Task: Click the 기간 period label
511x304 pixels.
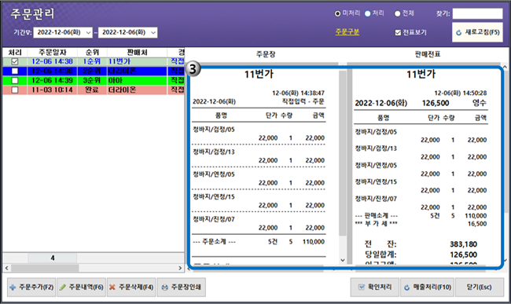Action: pos(23,32)
